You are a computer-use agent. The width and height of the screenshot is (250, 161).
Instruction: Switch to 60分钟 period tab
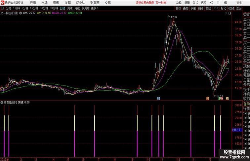coord(54,8)
